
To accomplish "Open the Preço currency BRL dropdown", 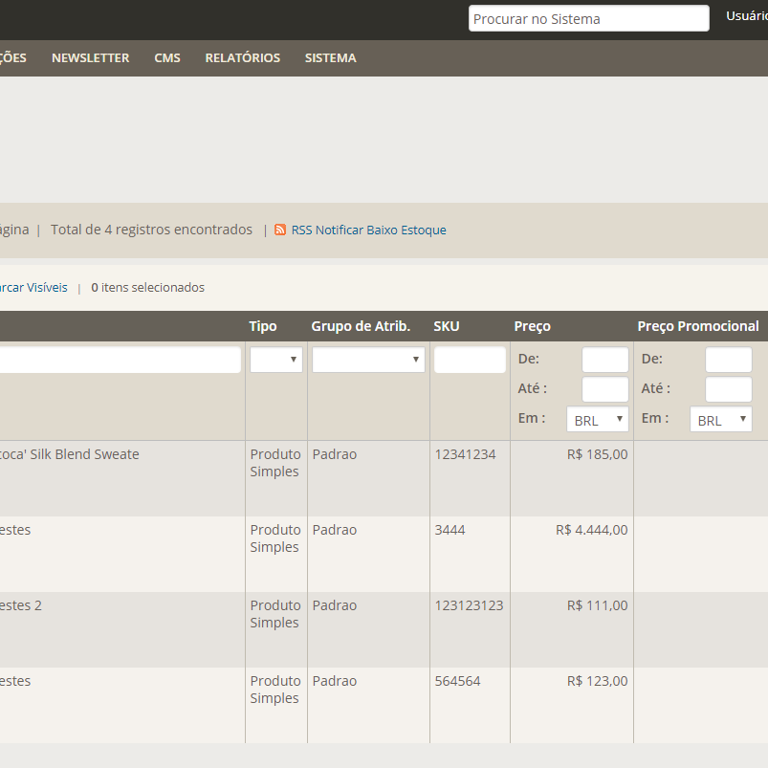I will 598,419.
